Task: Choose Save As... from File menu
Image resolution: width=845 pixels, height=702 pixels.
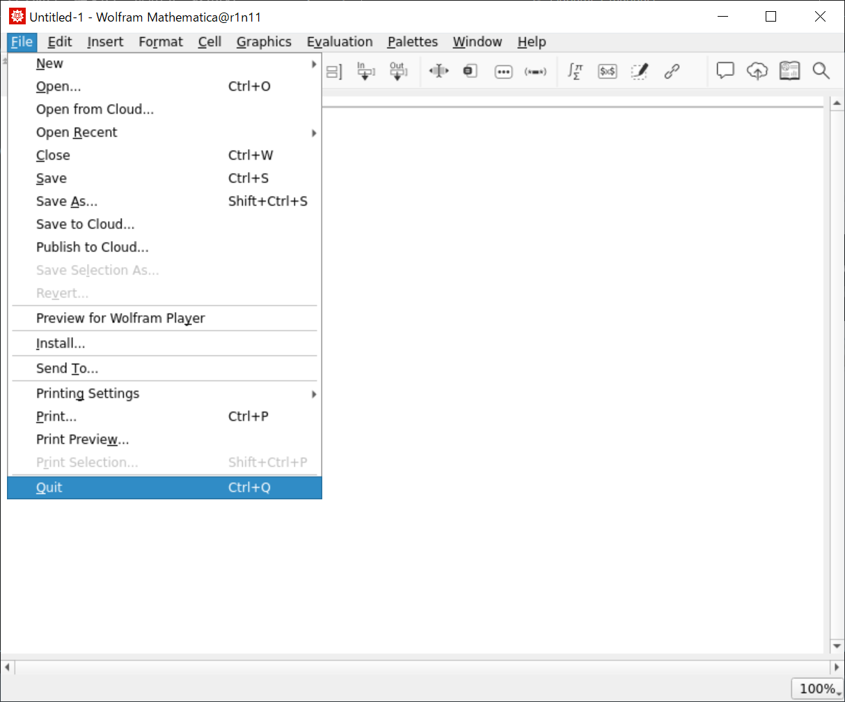Action: (x=67, y=201)
